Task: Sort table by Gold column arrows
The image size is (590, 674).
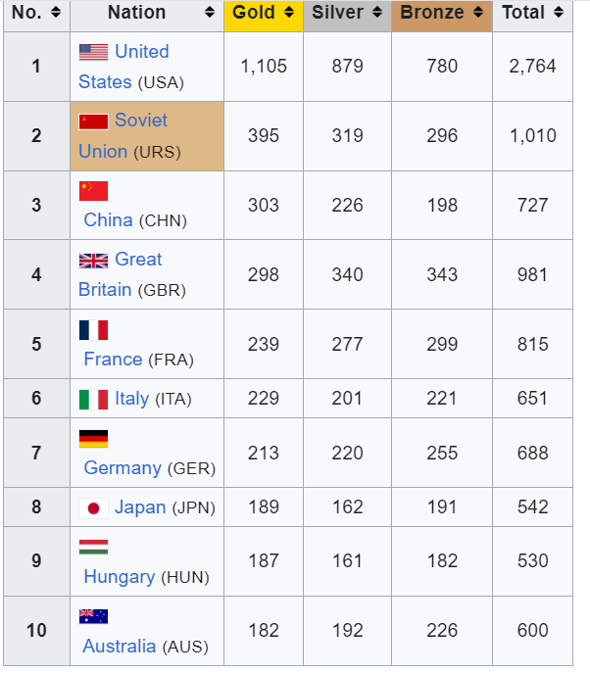Action: tap(289, 12)
